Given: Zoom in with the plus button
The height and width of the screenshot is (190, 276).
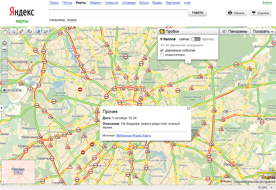Looking at the screenshot, I should [4, 90].
